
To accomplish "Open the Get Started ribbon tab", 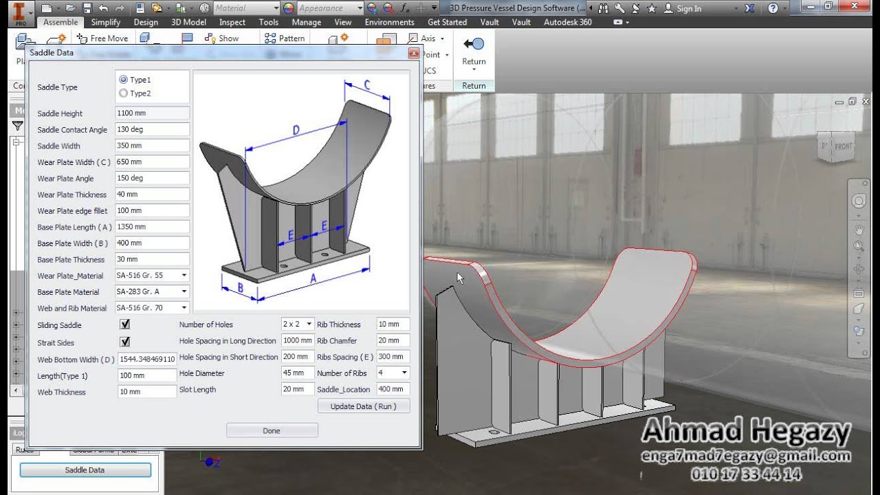I will pyautogui.click(x=447, y=22).
